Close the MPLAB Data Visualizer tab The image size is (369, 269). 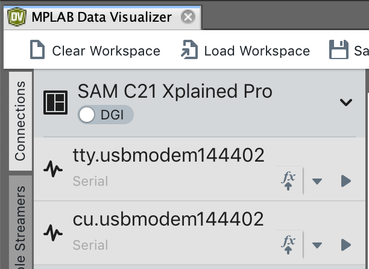click(x=188, y=17)
